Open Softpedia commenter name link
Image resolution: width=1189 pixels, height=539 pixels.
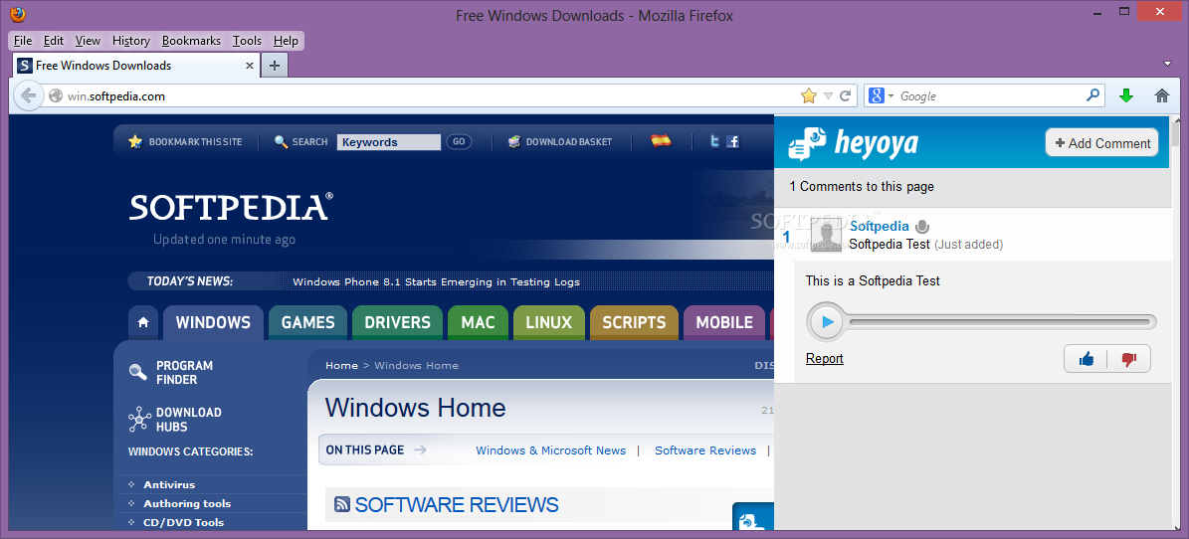tap(879, 225)
